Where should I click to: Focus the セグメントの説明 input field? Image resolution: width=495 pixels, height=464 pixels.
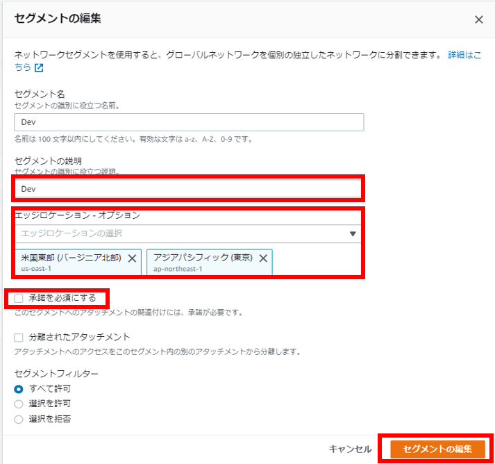[188, 188]
